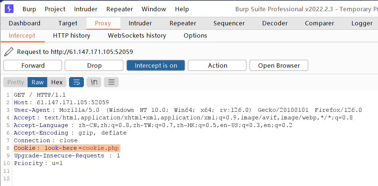Switch to the Repeater tool tab
The image size is (378, 186).
183,23
